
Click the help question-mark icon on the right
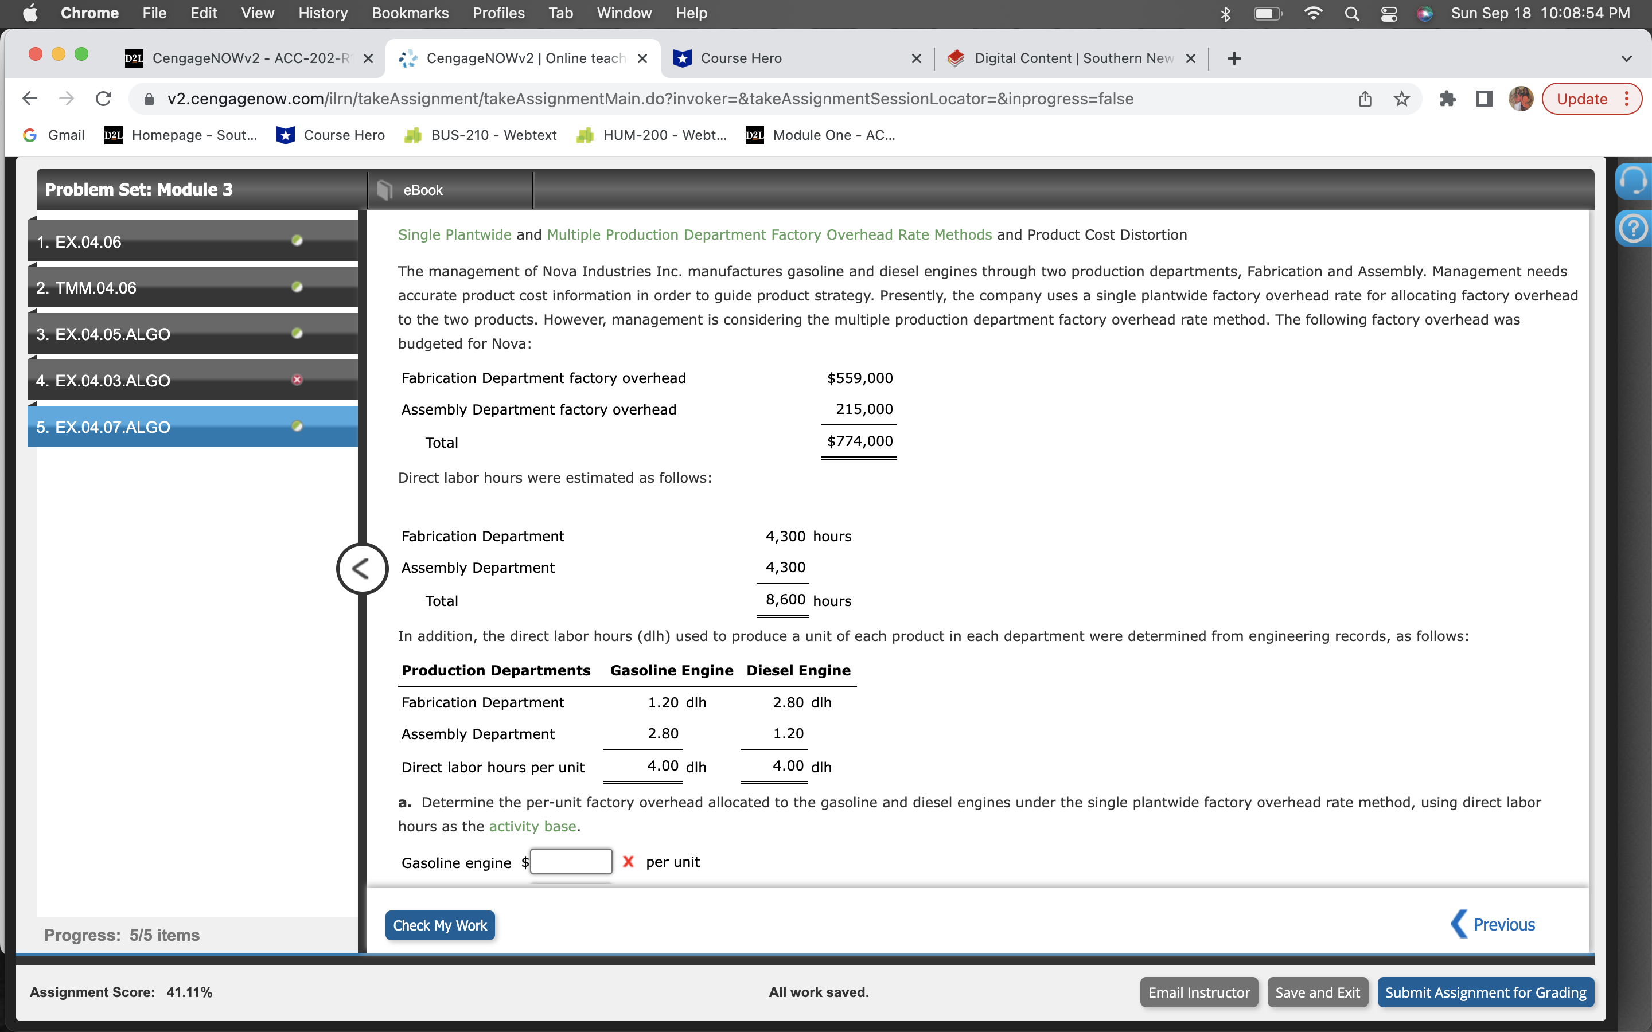pos(1634,227)
